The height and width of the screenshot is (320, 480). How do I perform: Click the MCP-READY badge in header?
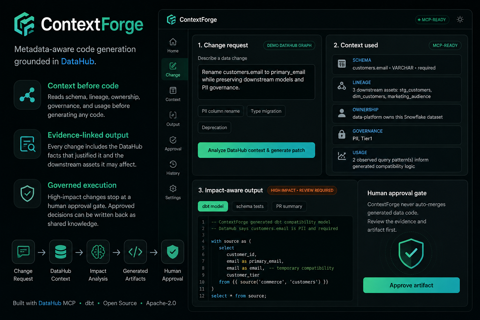pos(432,20)
